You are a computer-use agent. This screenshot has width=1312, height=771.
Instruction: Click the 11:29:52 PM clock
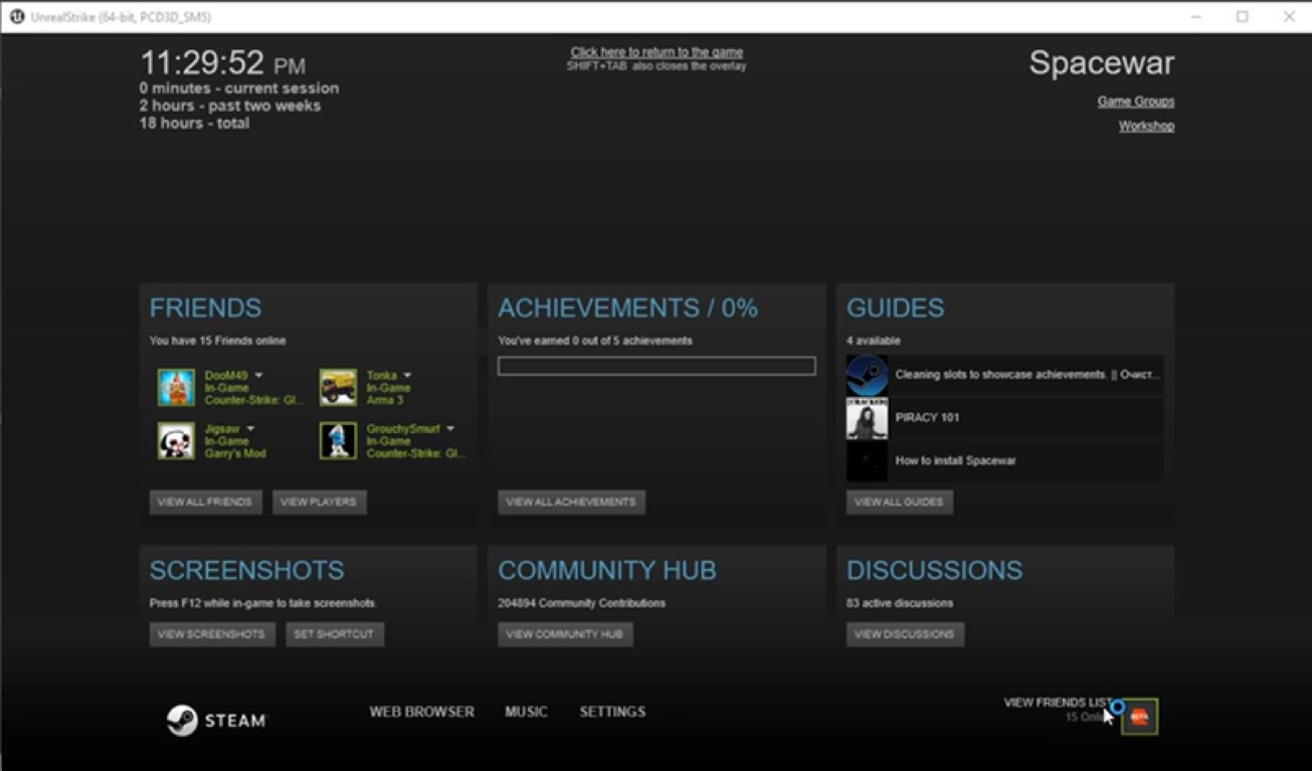tap(223, 63)
